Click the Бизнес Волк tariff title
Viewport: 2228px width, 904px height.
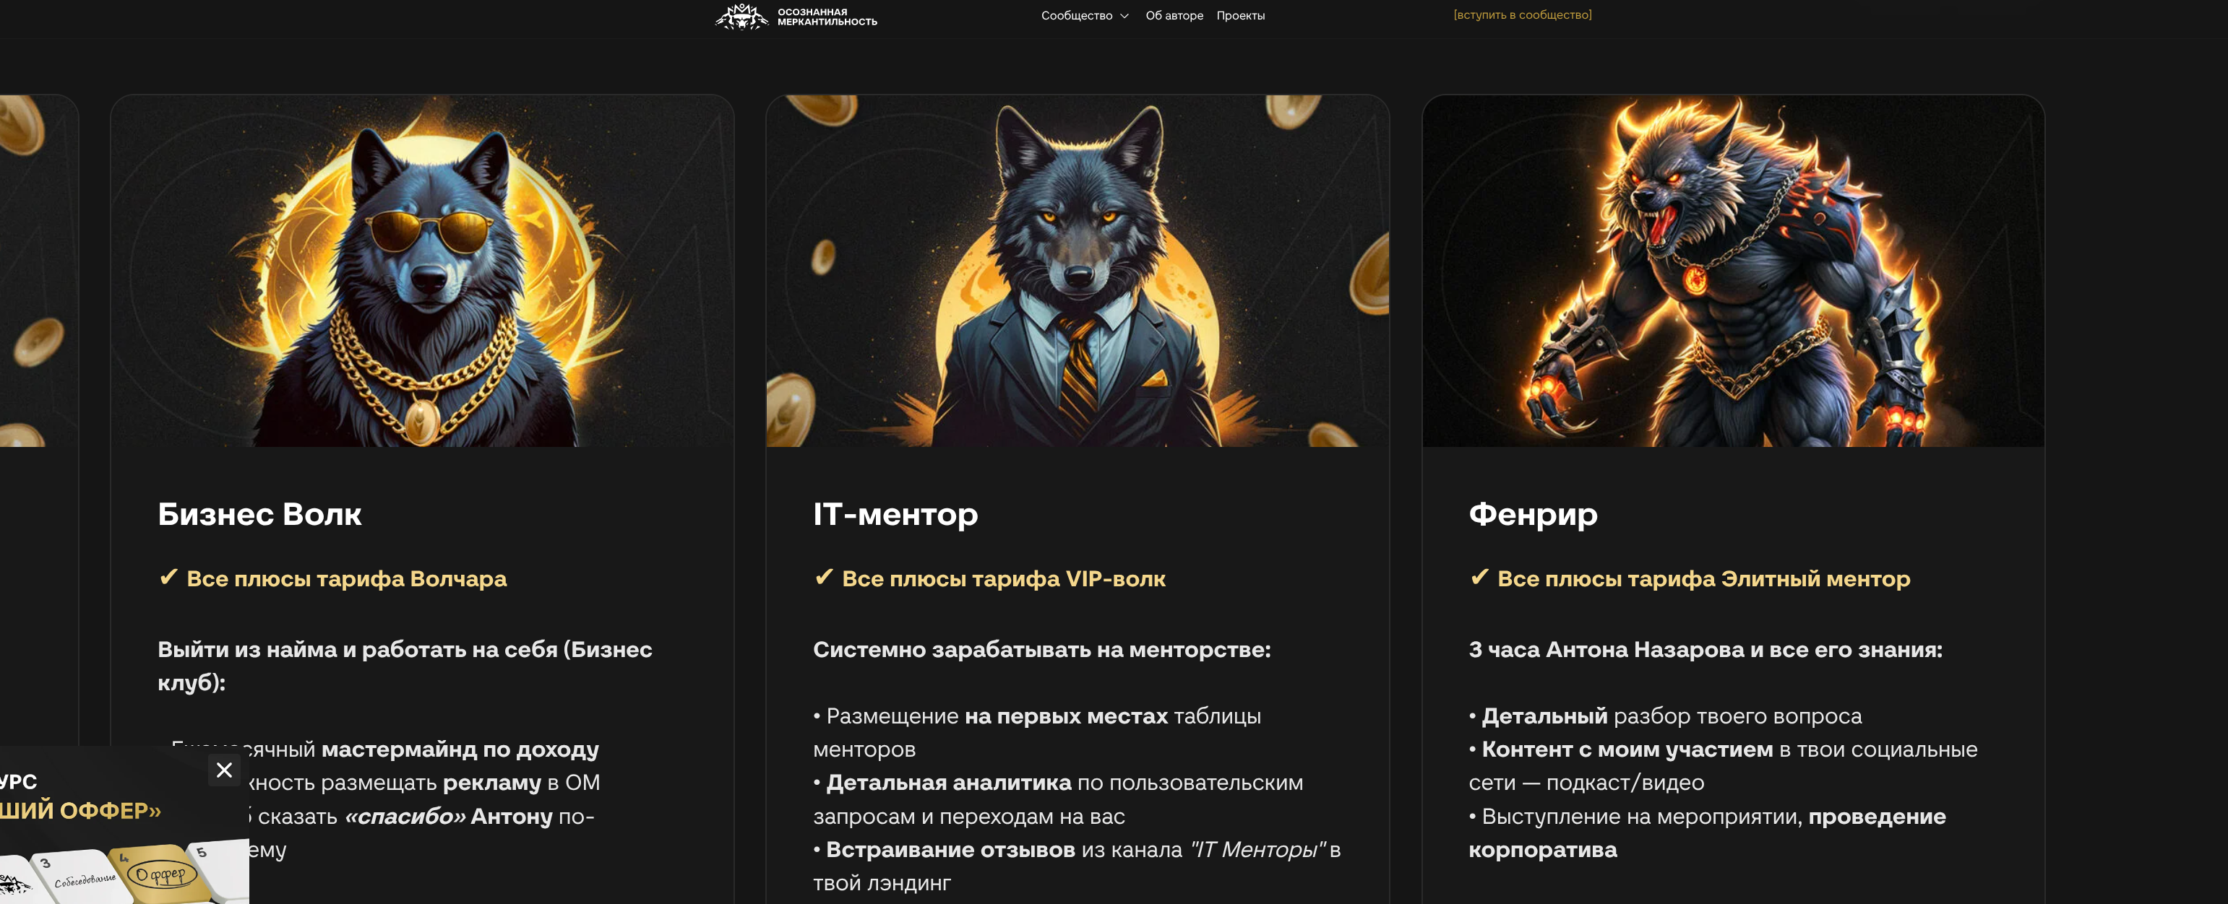(x=259, y=514)
